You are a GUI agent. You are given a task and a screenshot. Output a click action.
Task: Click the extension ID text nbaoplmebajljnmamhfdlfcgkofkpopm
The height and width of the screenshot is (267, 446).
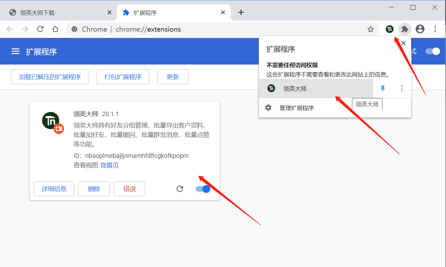tap(137, 156)
